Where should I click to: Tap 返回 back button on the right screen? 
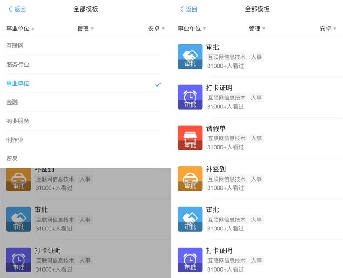click(x=188, y=9)
